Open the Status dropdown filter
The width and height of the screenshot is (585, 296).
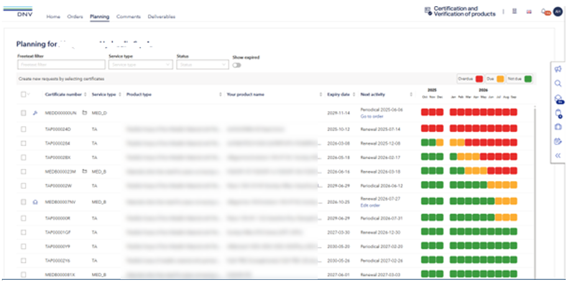(202, 65)
